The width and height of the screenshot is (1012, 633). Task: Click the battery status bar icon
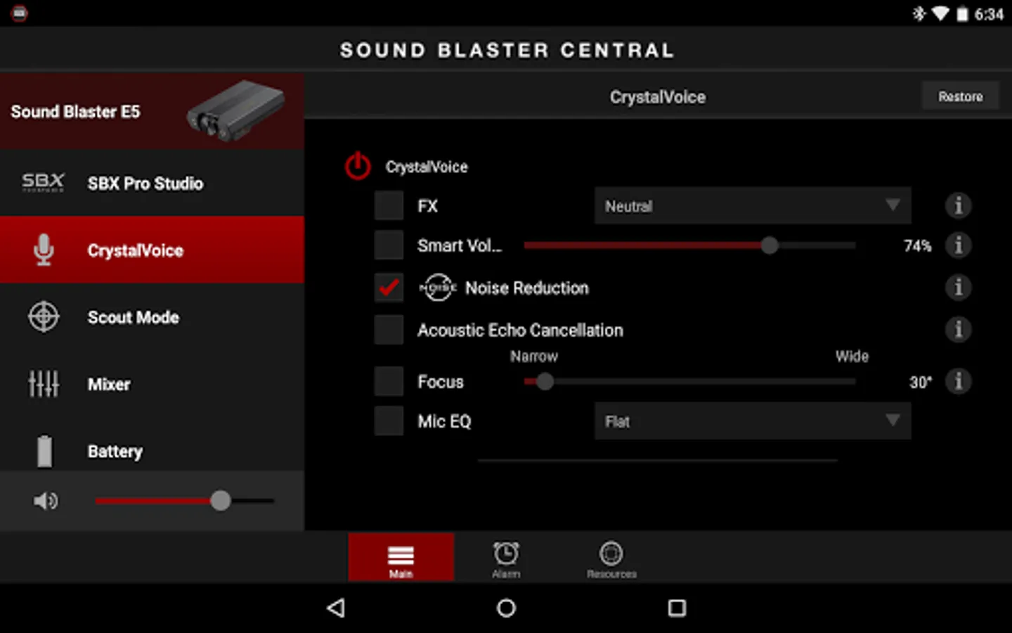(962, 13)
